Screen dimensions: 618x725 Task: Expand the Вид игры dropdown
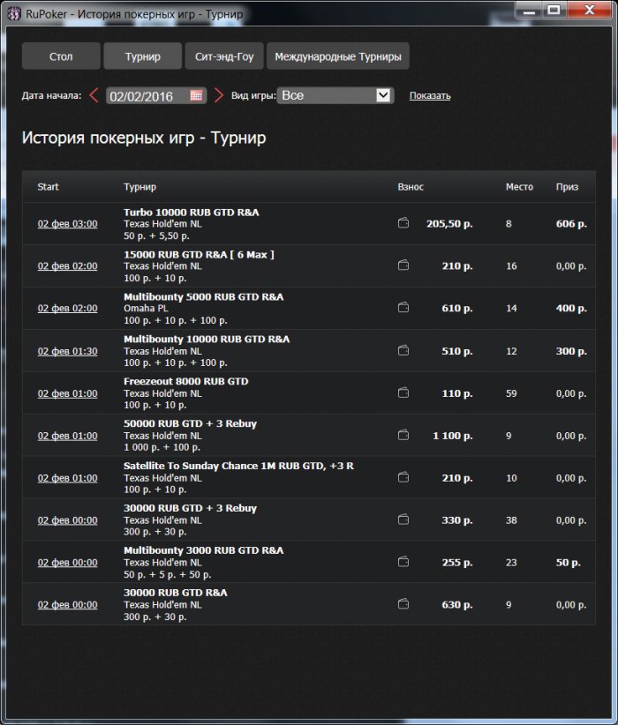383,95
